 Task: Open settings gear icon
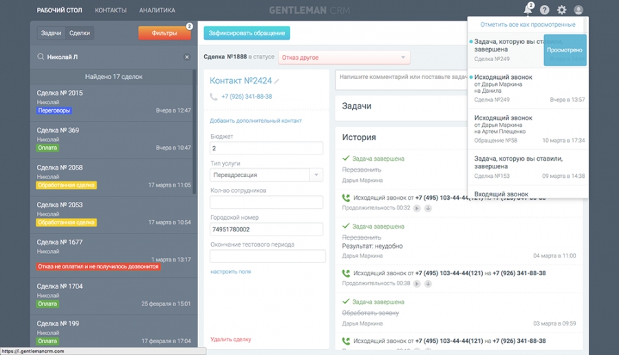coord(561,10)
